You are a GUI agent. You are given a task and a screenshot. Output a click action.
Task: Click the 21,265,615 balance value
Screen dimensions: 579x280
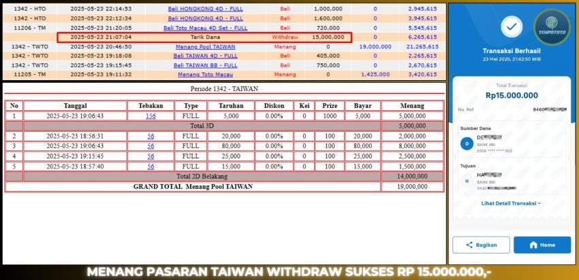pyautogui.click(x=422, y=47)
